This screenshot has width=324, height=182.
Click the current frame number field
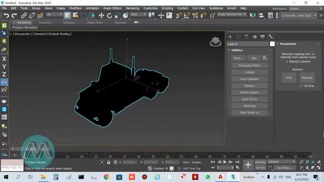pos(224,168)
